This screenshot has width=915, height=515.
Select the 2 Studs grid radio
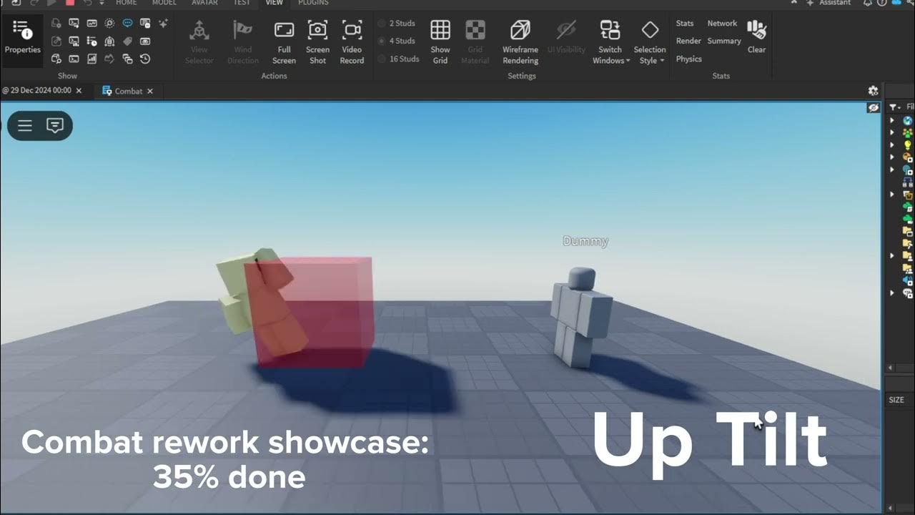pos(397,24)
